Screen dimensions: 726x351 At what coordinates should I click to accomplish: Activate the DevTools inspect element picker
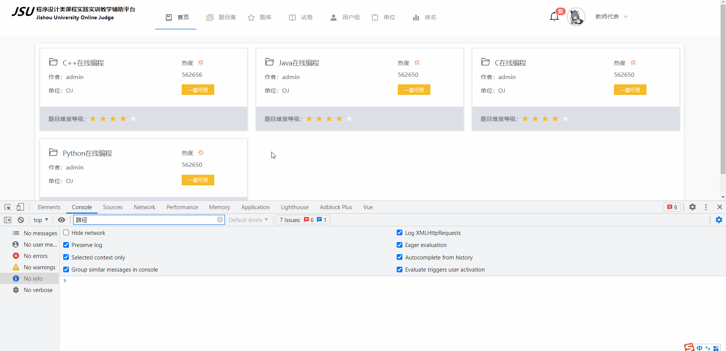pos(8,207)
